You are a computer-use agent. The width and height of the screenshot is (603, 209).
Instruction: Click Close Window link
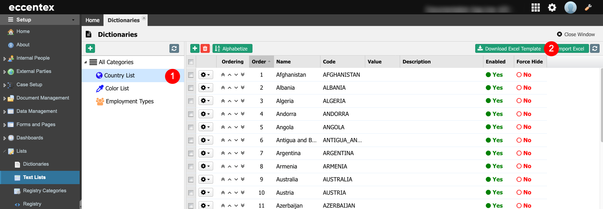576,34
